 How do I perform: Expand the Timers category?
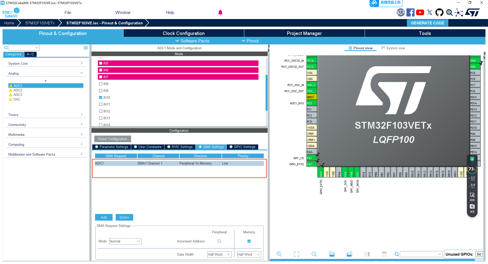pyautogui.click(x=46, y=115)
